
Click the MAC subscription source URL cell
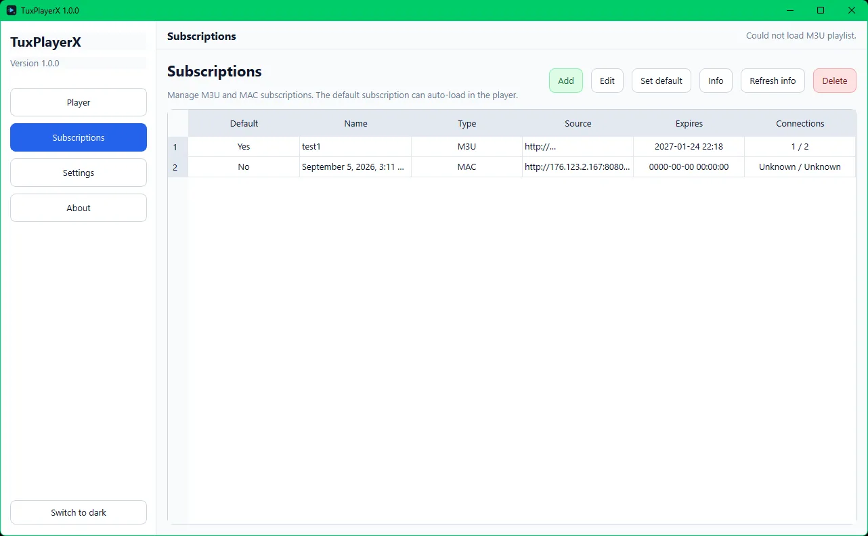point(578,167)
